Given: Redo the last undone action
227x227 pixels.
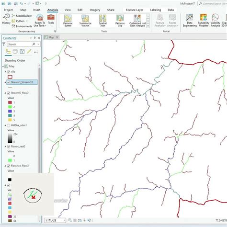Looking at the screenshot, I should pyautogui.click(x=29, y=3).
